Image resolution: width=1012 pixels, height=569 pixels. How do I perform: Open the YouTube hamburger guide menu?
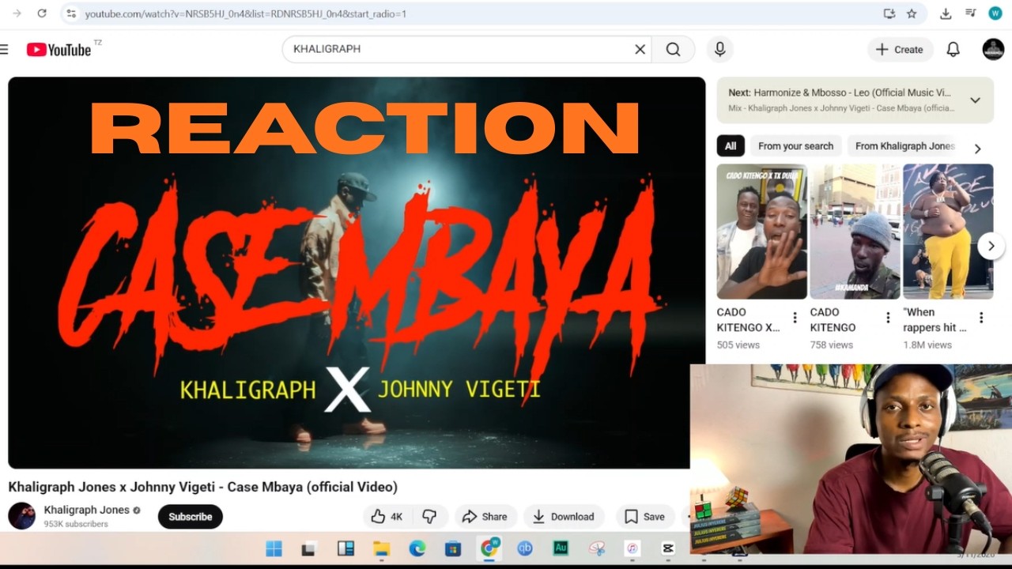tap(4, 49)
